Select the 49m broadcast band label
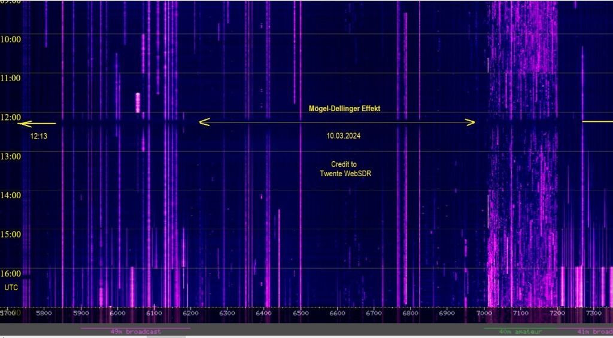 coord(136,331)
